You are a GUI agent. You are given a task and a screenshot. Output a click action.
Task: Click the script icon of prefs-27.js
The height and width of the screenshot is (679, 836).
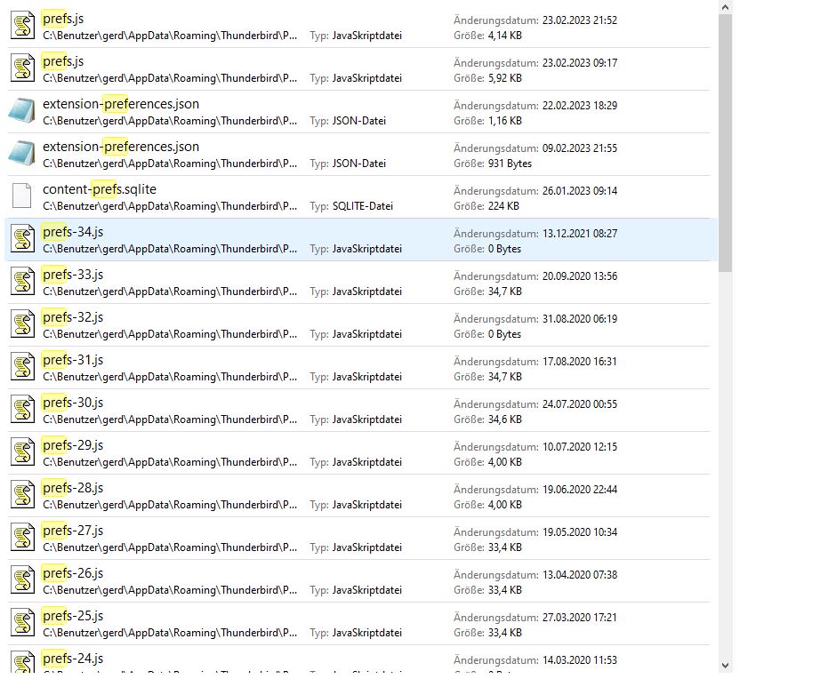click(x=22, y=537)
